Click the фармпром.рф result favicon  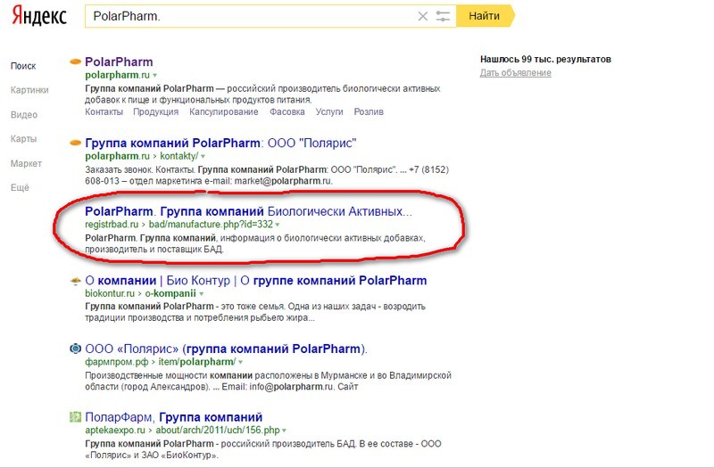click(76, 349)
